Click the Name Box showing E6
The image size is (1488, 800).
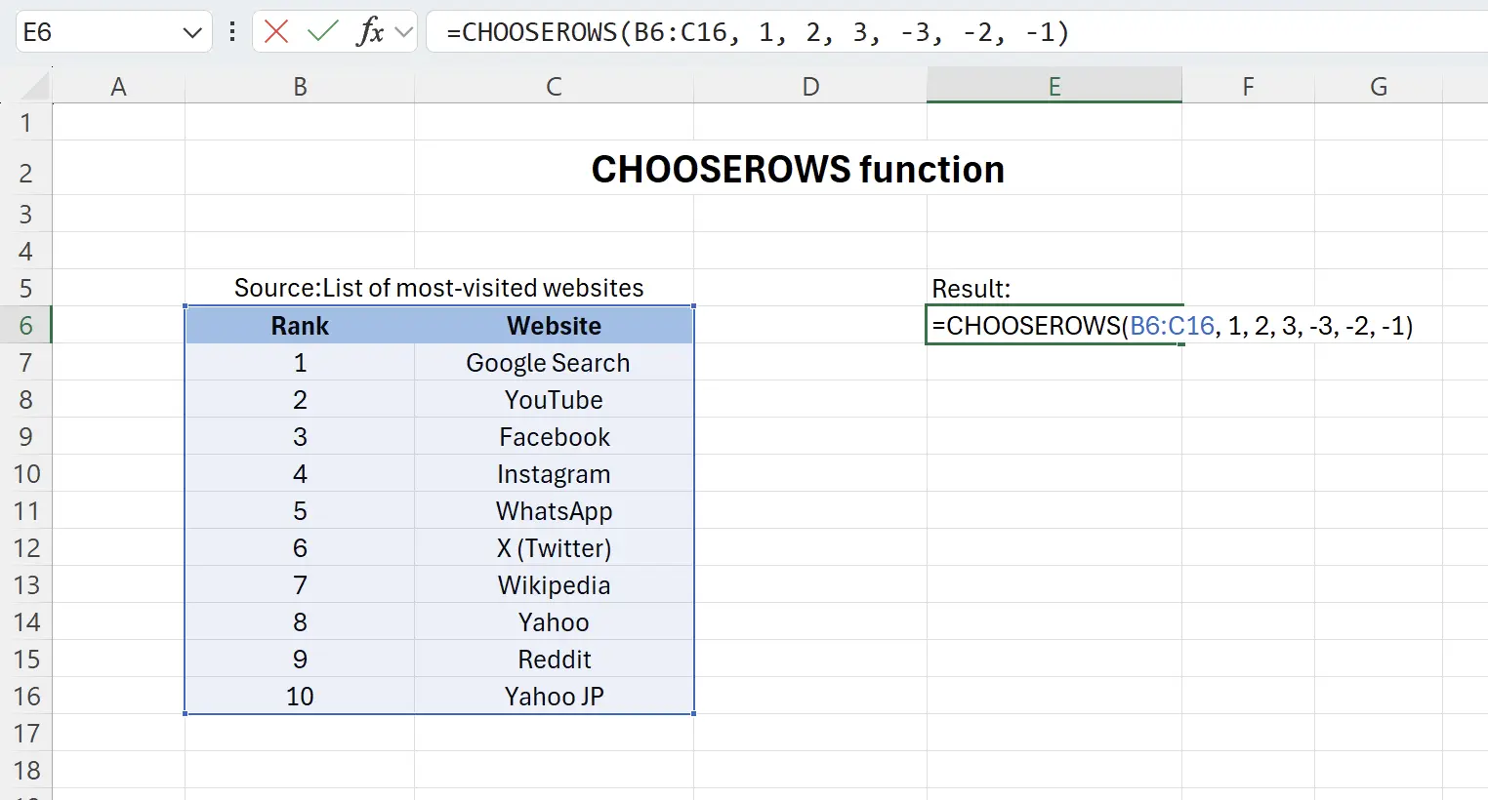pos(98,32)
